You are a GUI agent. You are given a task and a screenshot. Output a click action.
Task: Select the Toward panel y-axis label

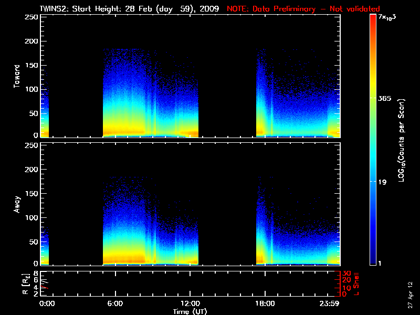[17, 76]
